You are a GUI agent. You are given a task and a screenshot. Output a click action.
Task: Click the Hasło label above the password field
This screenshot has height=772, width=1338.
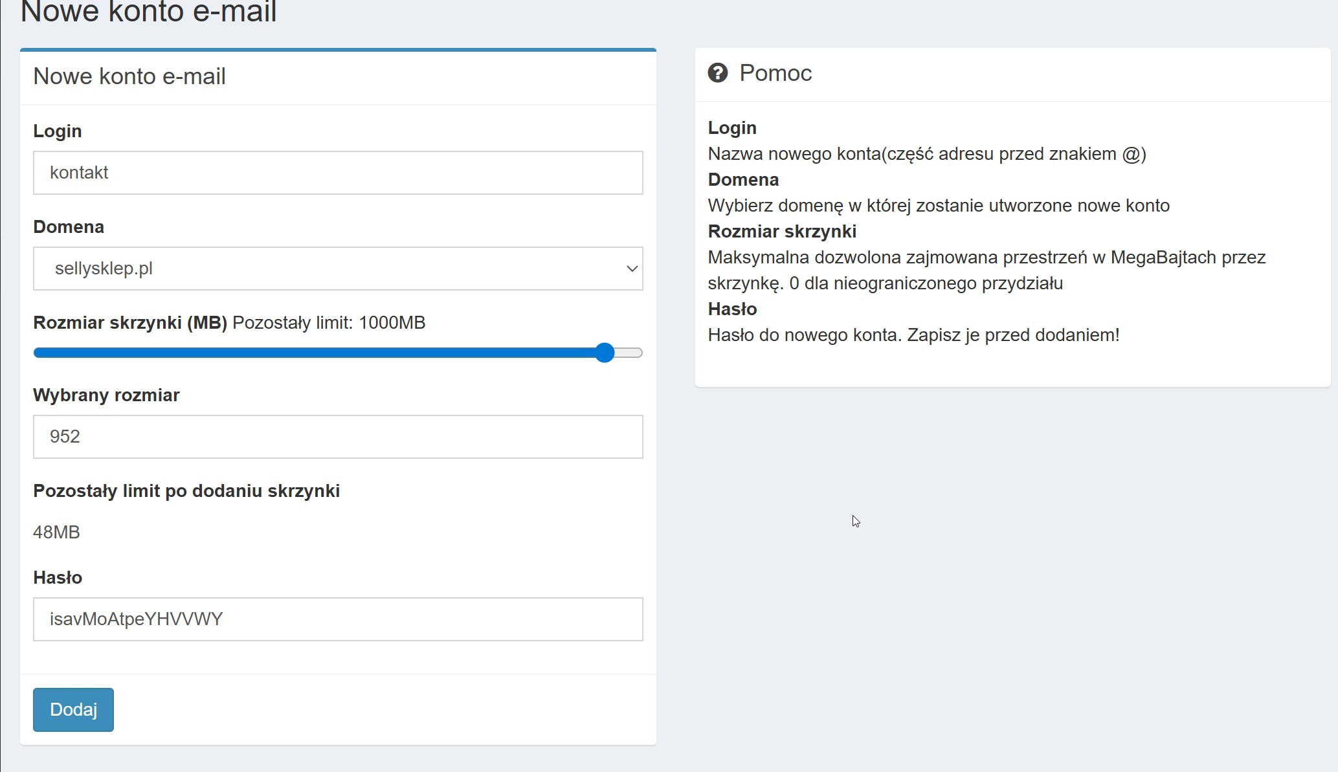pyautogui.click(x=58, y=577)
